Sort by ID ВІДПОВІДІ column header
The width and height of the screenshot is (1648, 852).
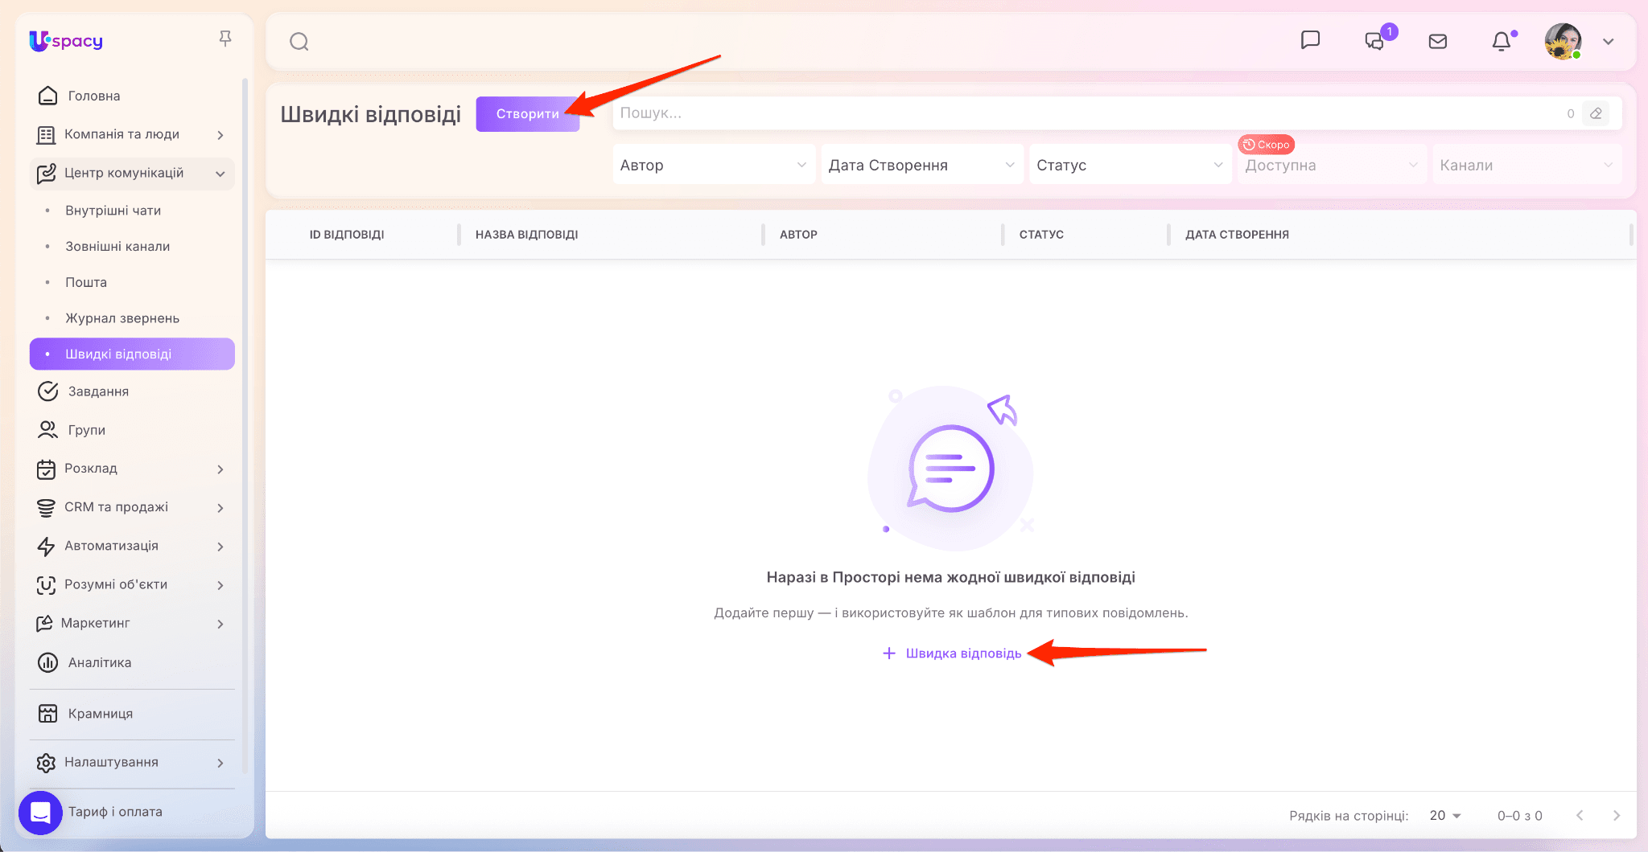pyautogui.click(x=347, y=235)
